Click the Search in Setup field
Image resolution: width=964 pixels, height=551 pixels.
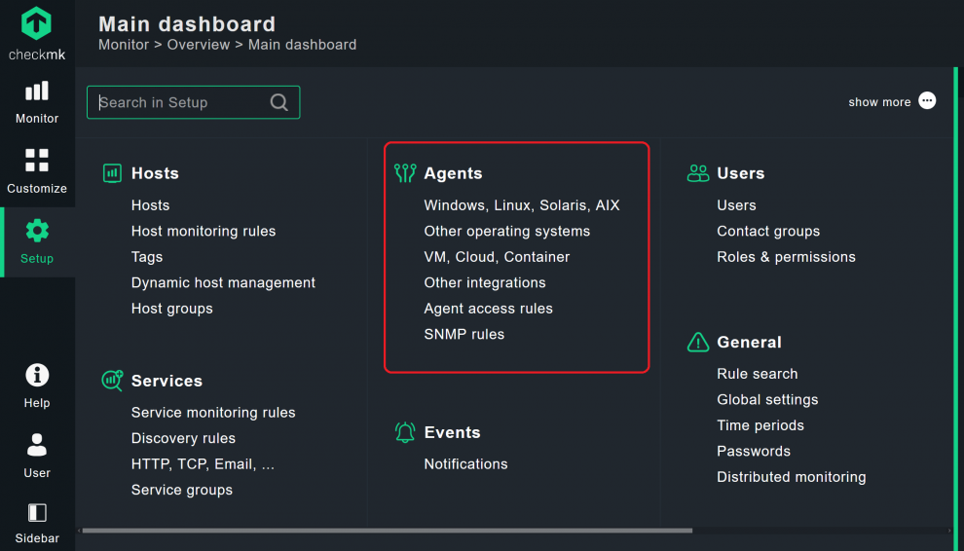(180, 102)
